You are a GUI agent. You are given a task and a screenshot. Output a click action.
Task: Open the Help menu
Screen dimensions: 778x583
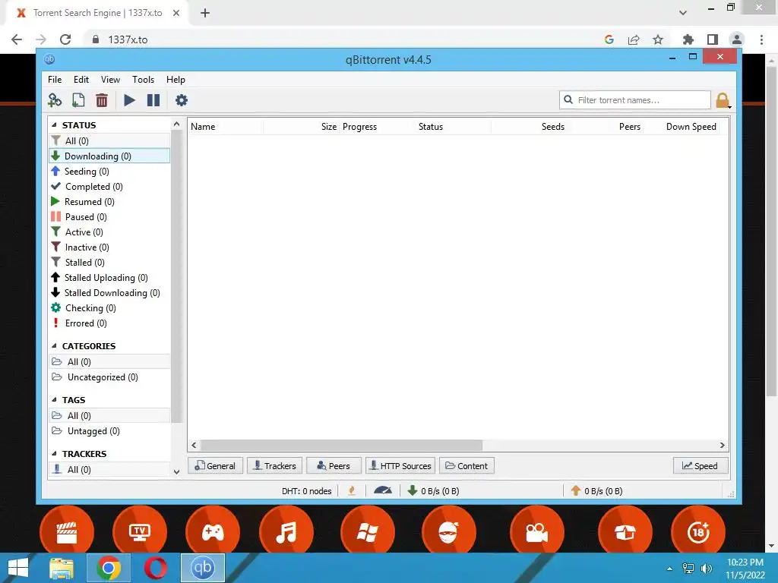tap(176, 79)
